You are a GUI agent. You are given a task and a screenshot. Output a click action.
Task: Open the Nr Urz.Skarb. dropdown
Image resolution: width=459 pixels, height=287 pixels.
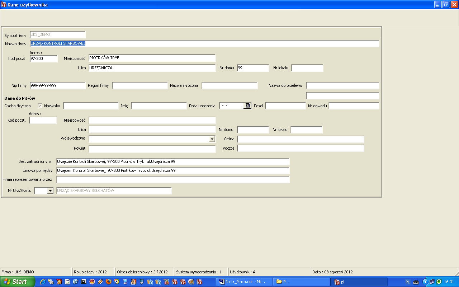[x=50, y=191]
